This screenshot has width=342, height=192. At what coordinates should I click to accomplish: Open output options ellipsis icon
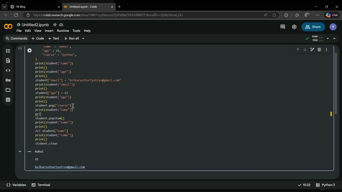point(29,151)
